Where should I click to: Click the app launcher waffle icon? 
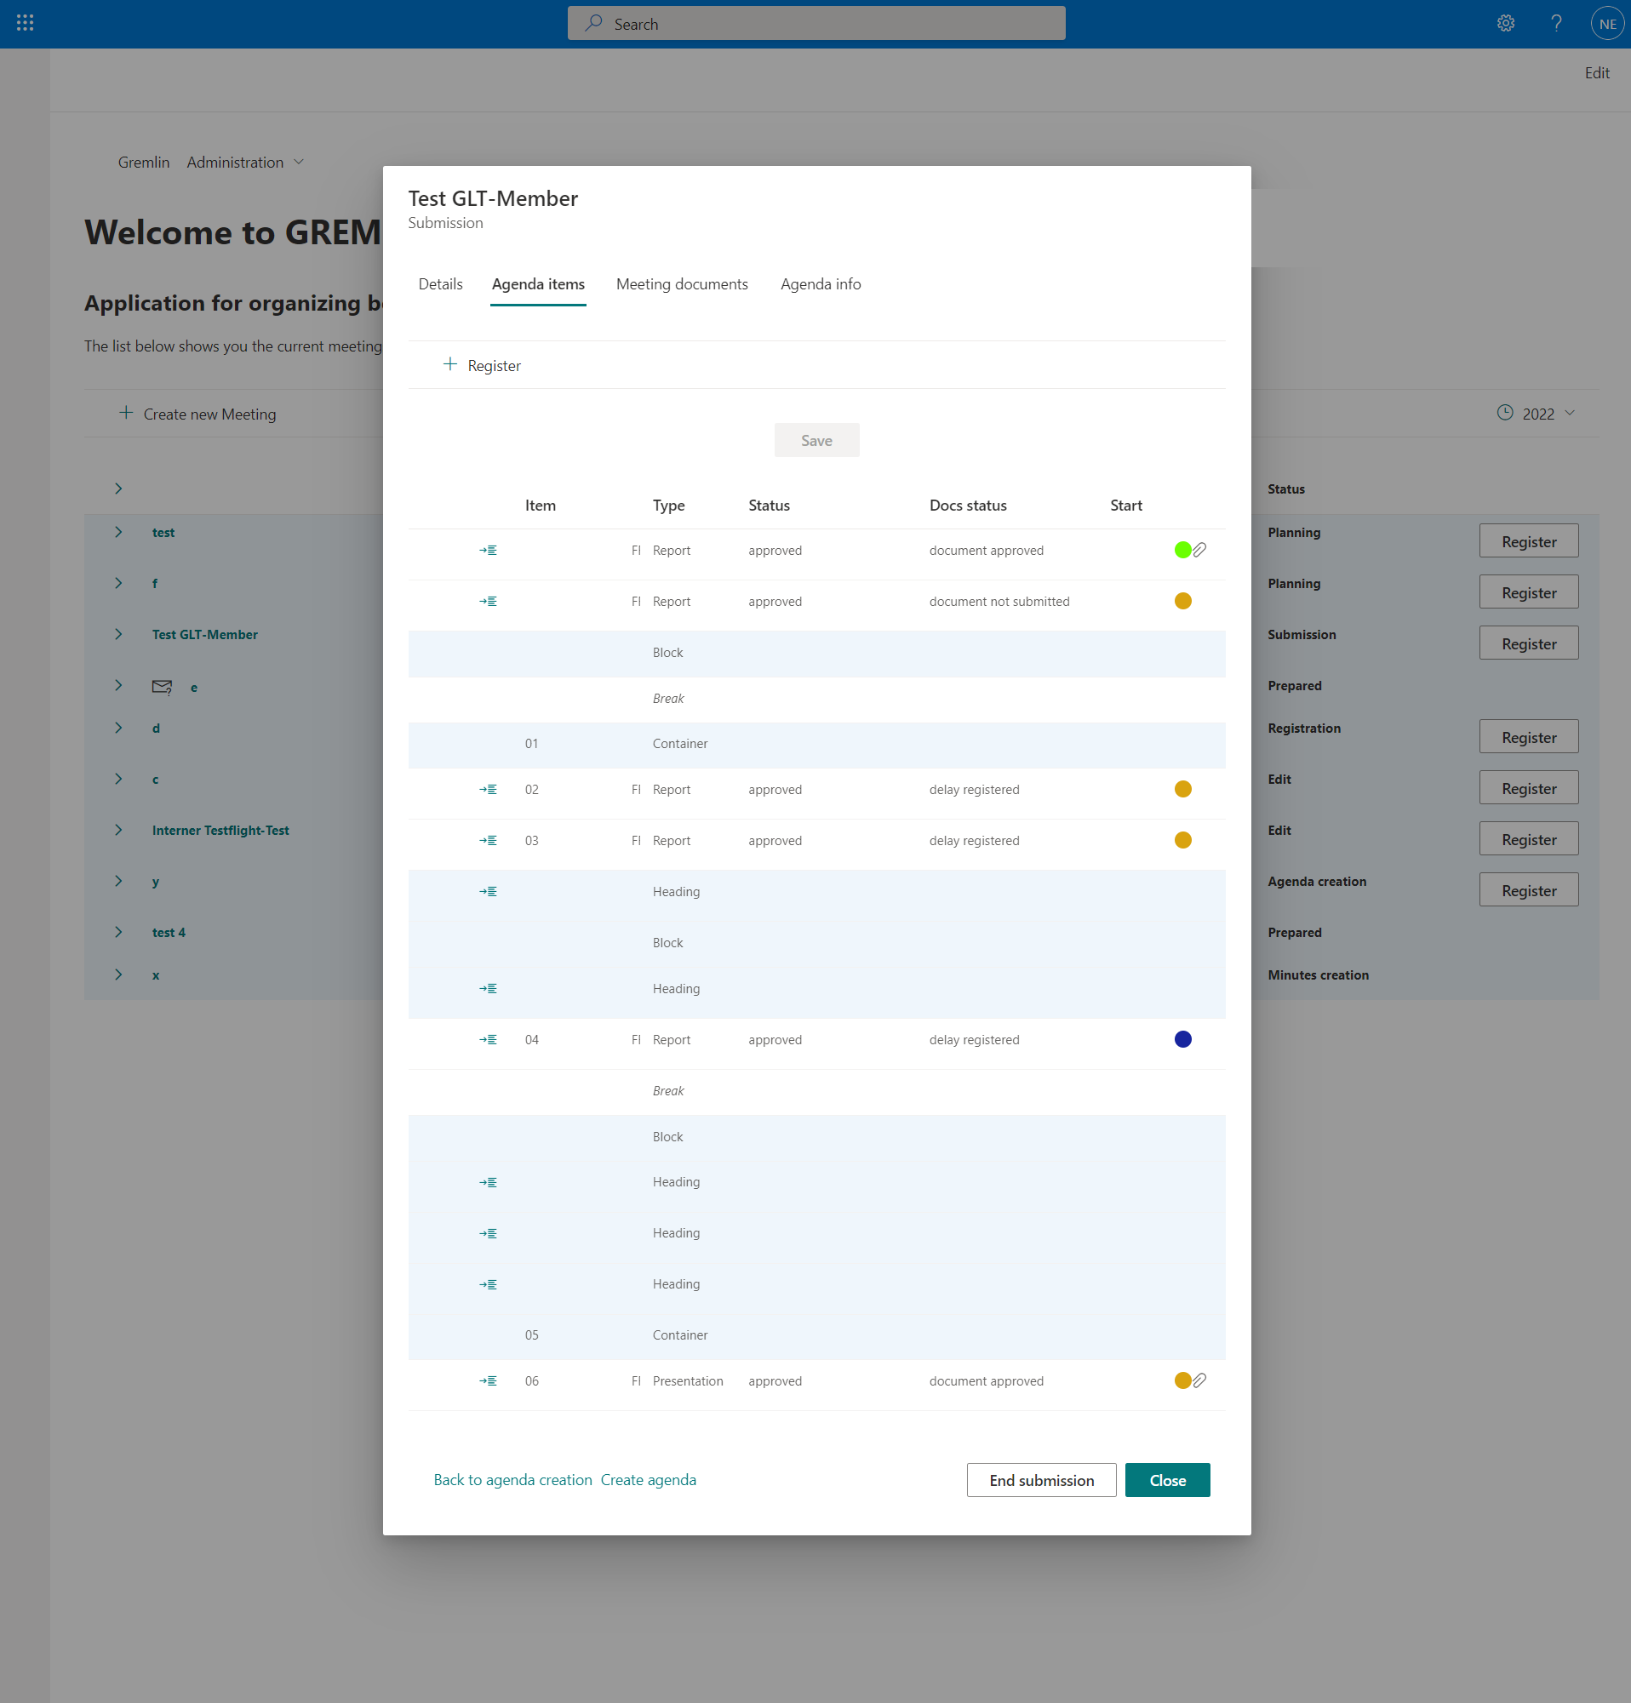click(24, 22)
